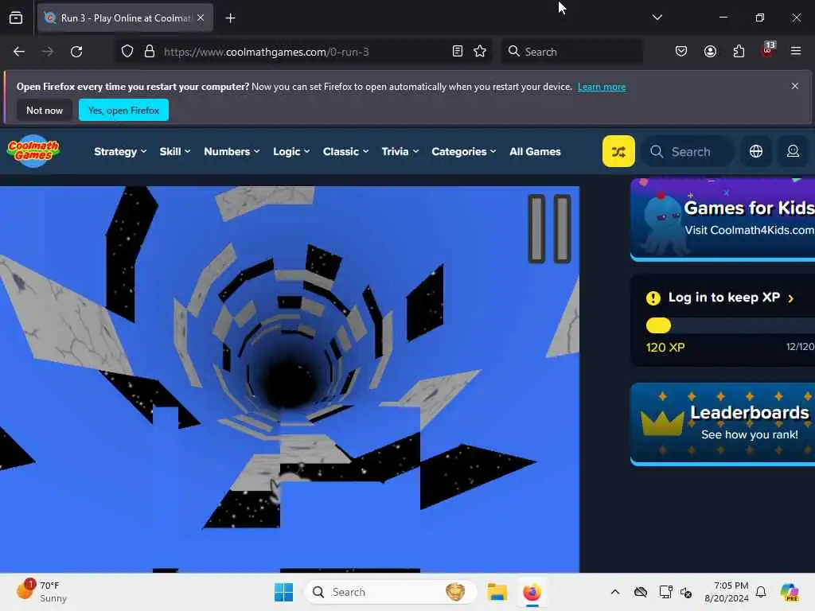Click Yes, open Firefox button
815x611 pixels.
click(x=123, y=110)
